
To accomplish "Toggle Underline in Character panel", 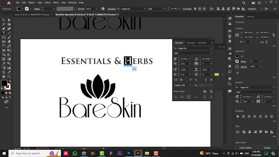I will click(206, 80).
